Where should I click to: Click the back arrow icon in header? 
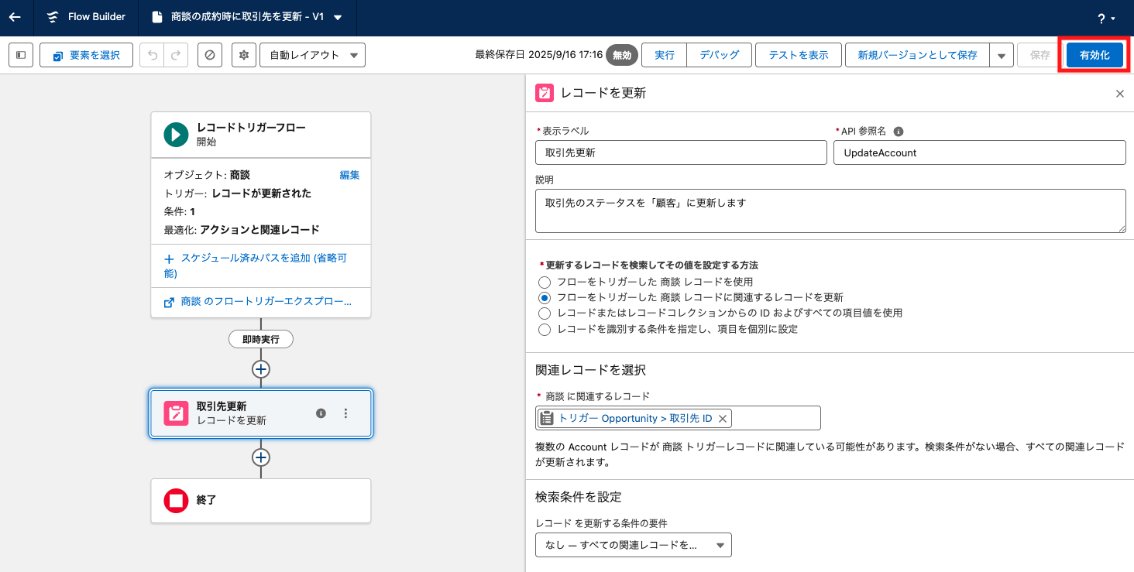coord(15,17)
